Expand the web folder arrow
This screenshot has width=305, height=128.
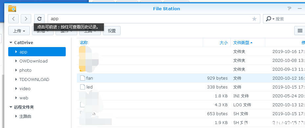click(x=16, y=98)
